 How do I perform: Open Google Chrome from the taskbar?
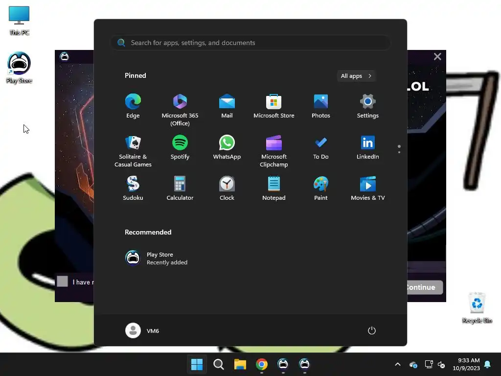[261, 364]
